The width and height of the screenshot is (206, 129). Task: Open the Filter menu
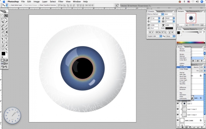[61, 2]
